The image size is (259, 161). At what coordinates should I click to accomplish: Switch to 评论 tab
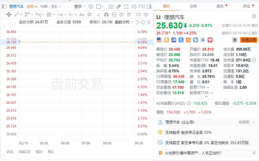click(x=246, y=6)
